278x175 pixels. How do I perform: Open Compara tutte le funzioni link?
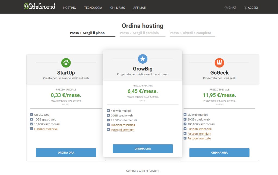(143, 171)
